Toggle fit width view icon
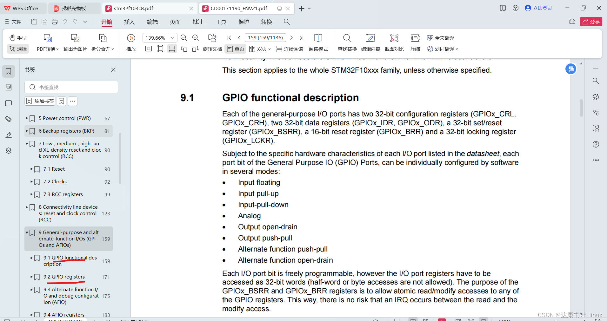The image size is (607, 321). [x=172, y=49]
